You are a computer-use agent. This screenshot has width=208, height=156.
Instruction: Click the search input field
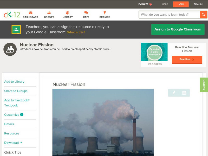pyautogui.click(x=169, y=15)
